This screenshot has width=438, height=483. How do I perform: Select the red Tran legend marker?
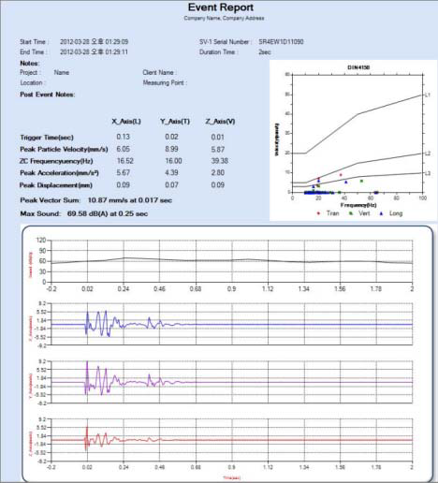point(318,213)
